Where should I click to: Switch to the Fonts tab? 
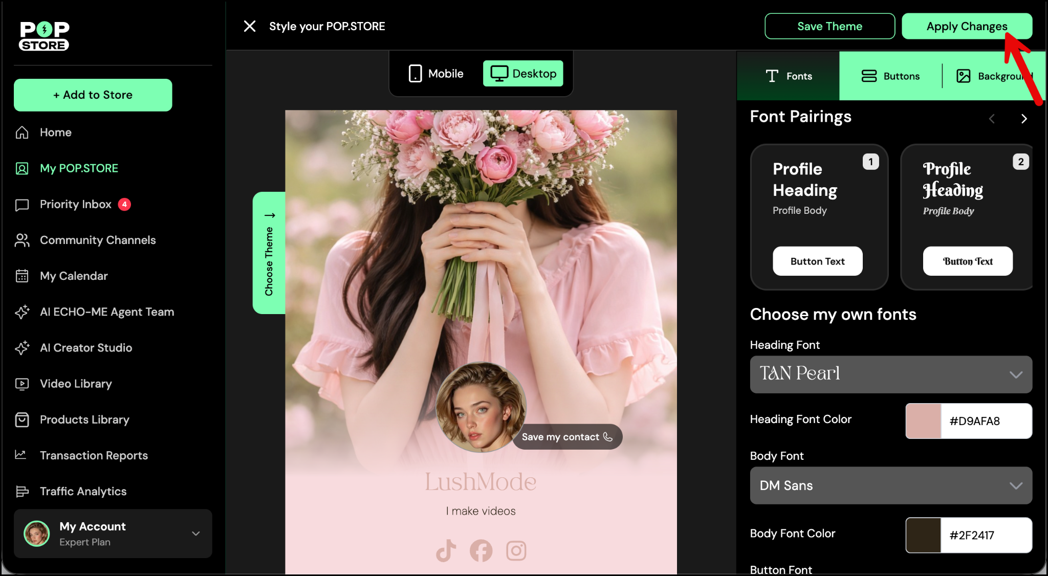[x=788, y=76]
